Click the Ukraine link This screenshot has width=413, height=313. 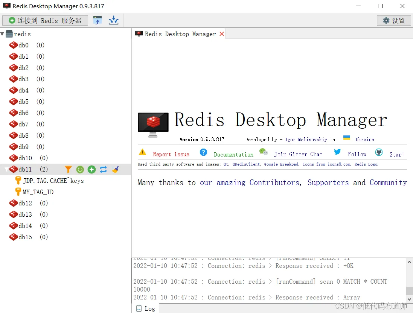point(365,140)
